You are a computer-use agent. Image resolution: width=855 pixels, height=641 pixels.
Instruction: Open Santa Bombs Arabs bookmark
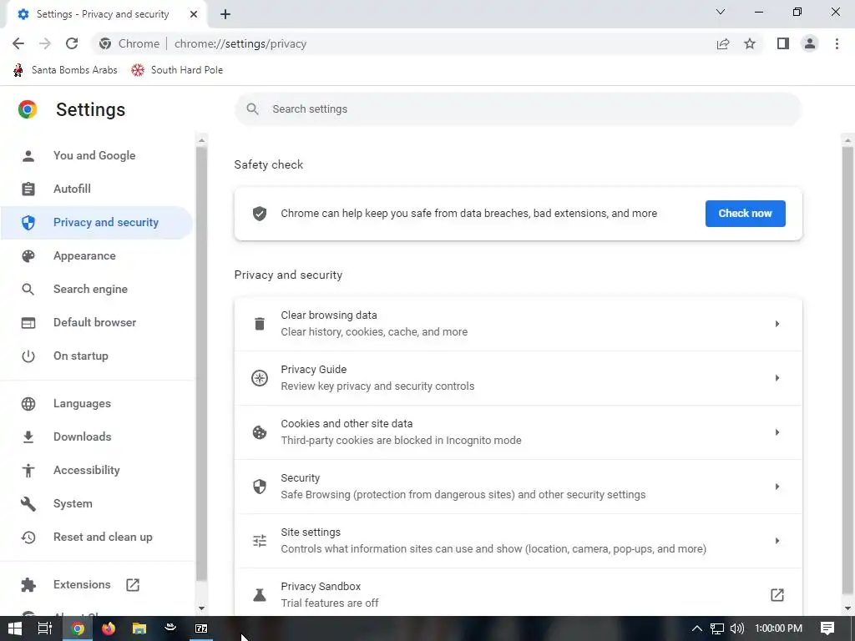coord(65,70)
